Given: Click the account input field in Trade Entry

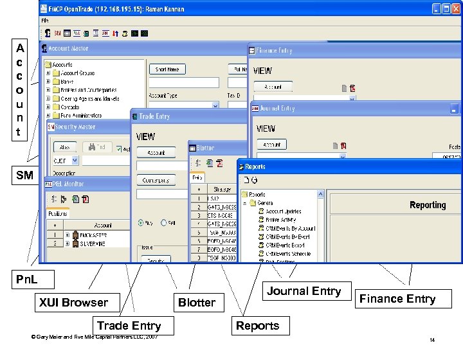Looking at the screenshot, I should [162, 166].
